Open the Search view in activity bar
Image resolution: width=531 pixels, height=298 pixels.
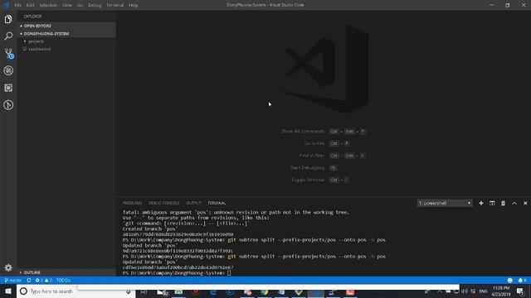point(8,36)
